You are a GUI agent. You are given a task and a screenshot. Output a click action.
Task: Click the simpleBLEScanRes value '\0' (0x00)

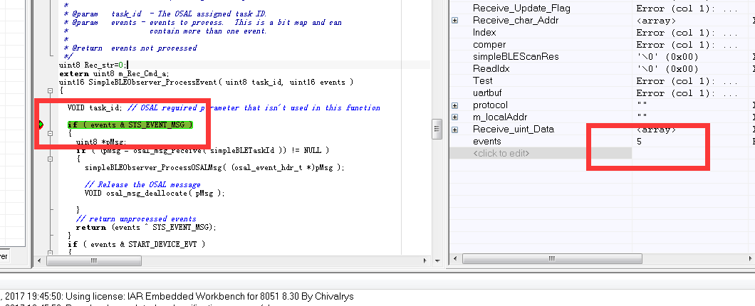click(667, 57)
